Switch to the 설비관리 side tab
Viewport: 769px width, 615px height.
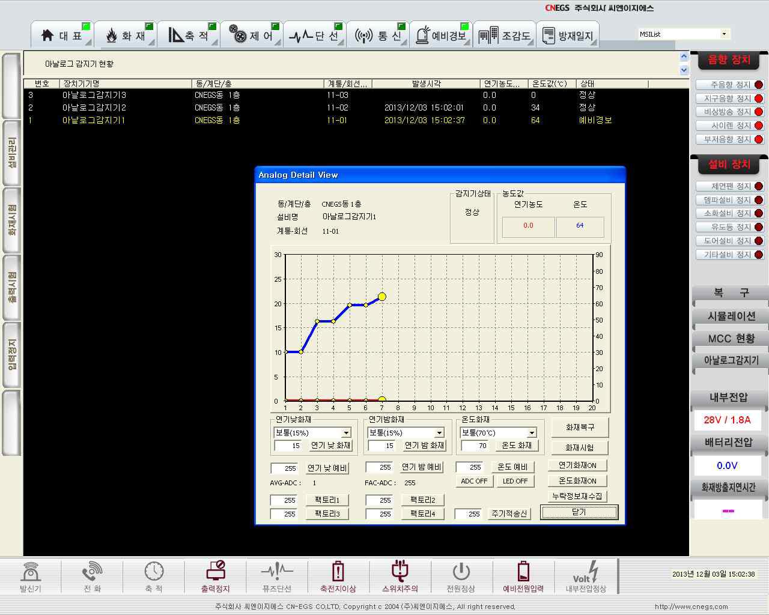click(x=11, y=153)
